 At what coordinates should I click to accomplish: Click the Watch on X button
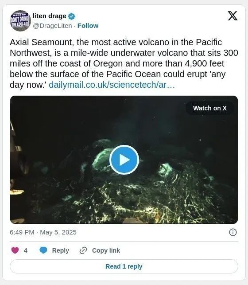210,108
